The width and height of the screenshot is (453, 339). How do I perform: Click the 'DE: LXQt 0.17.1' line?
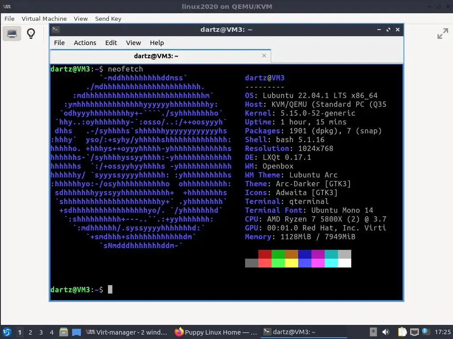pyautogui.click(x=278, y=157)
